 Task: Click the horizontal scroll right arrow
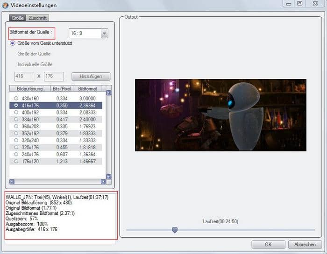click(x=103, y=182)
